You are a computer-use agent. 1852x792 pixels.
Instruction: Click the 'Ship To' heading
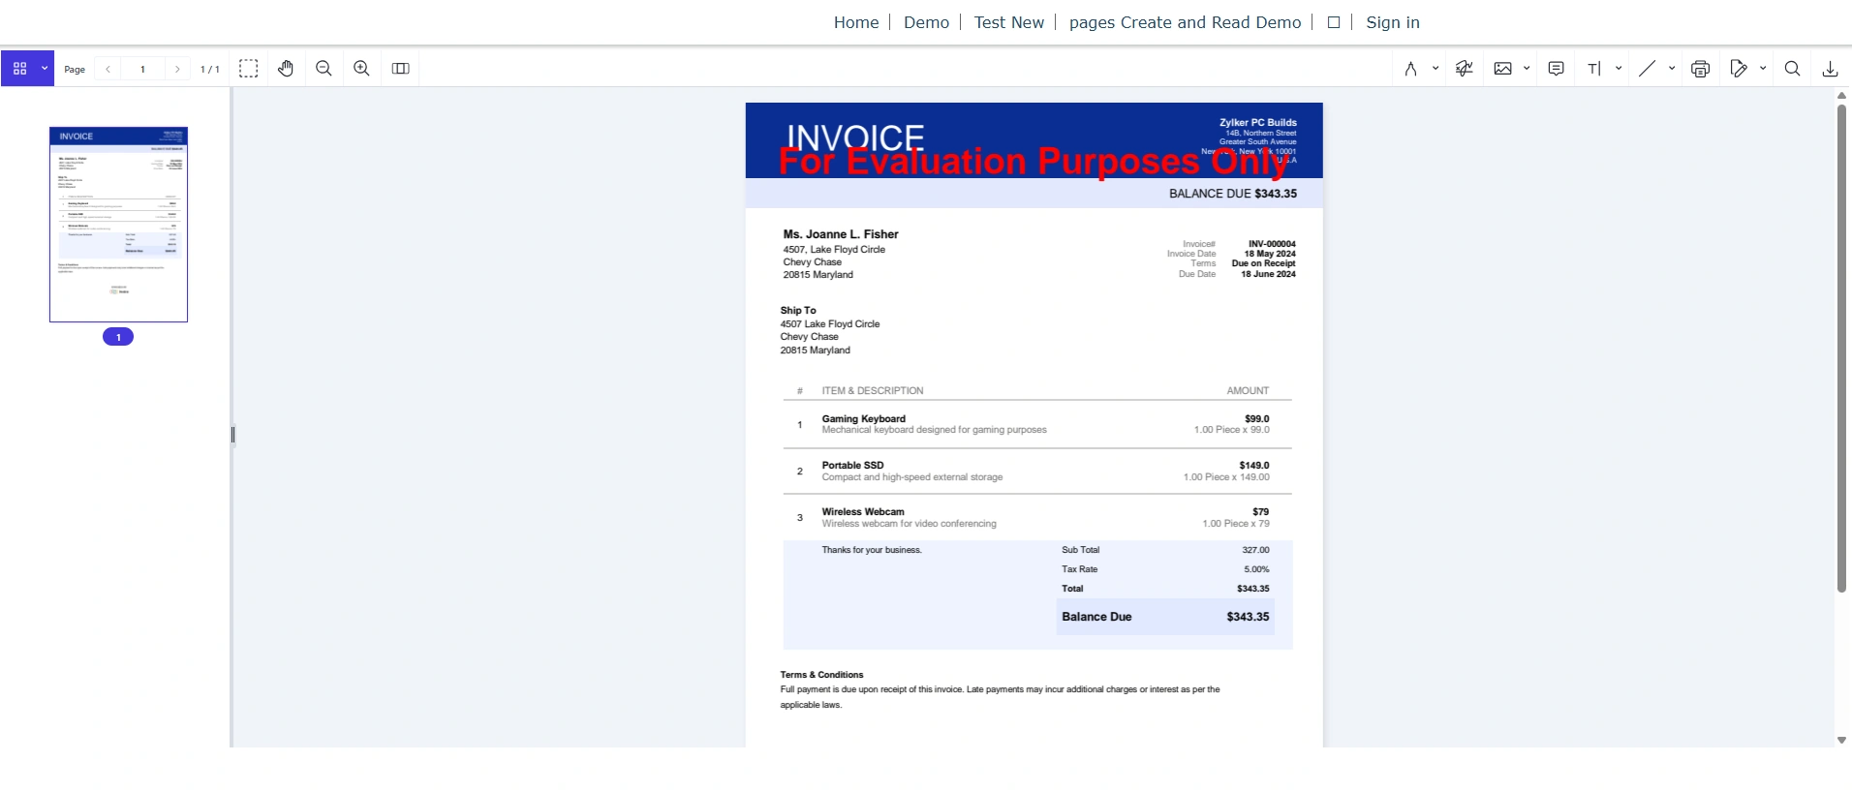click(798, 311)
